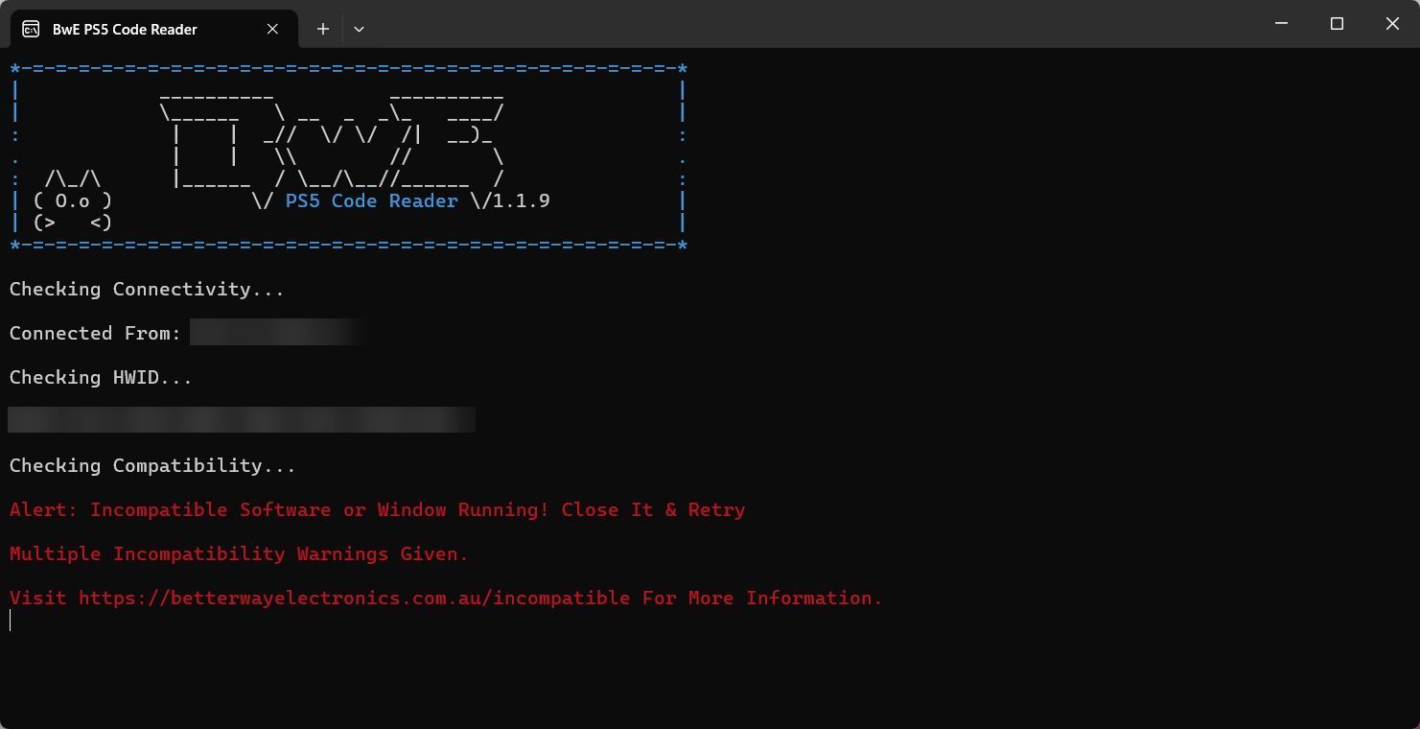Image resolution: width=1420 pixels, height=729 pixels.
Task: Click the 'PS5 Code Reader' banner title
Action: [372, 201]
